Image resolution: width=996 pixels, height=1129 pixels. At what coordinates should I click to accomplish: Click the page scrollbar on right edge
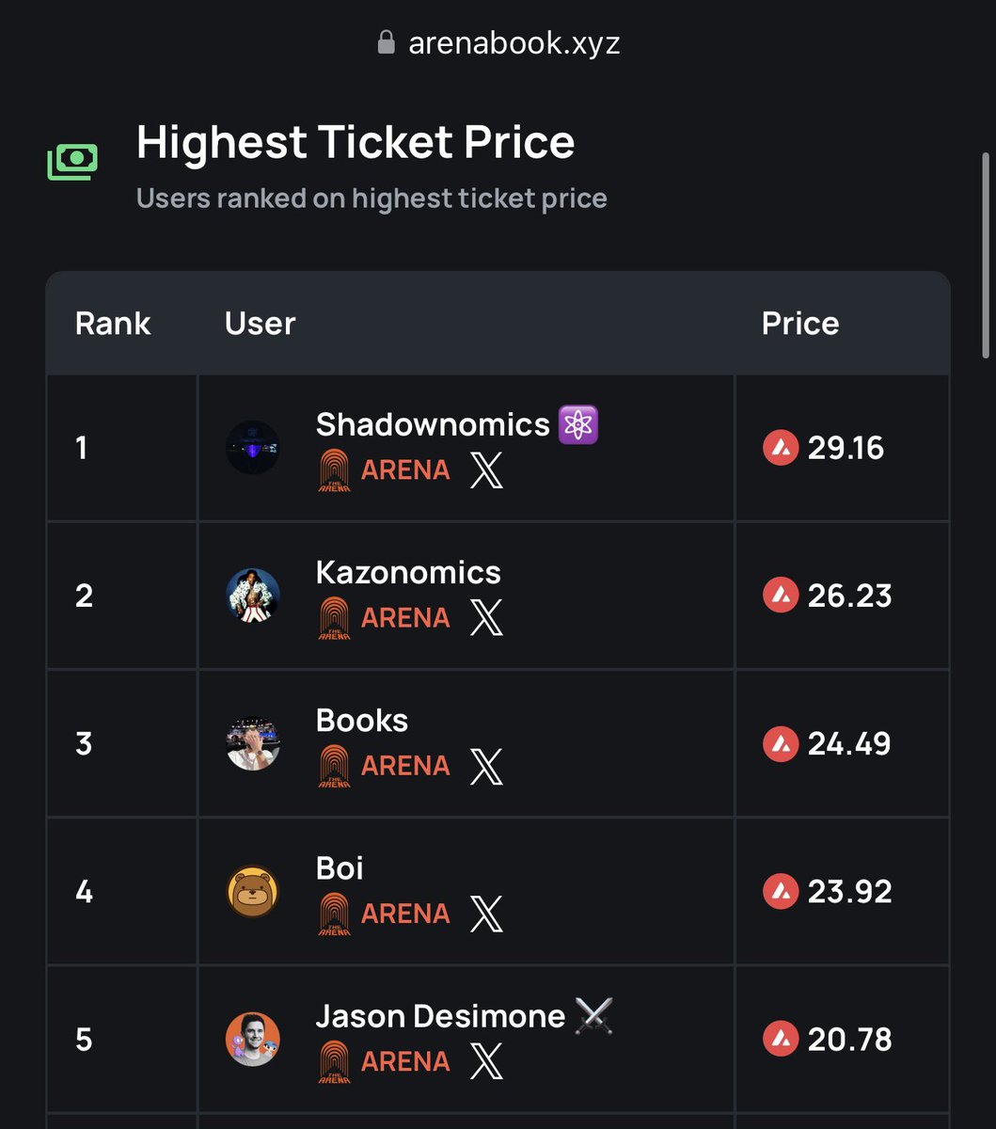986,254
